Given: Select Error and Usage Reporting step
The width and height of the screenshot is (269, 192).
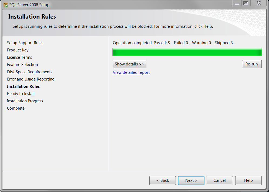Looking at the screenshot, I should click(x=31, y=79).
